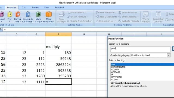Open the Watch Window
174x98 pixels.
click(146, 17)
